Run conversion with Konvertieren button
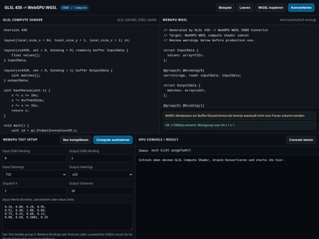The width and height of the screenshot is (319, 239). [x=301, y=8]
